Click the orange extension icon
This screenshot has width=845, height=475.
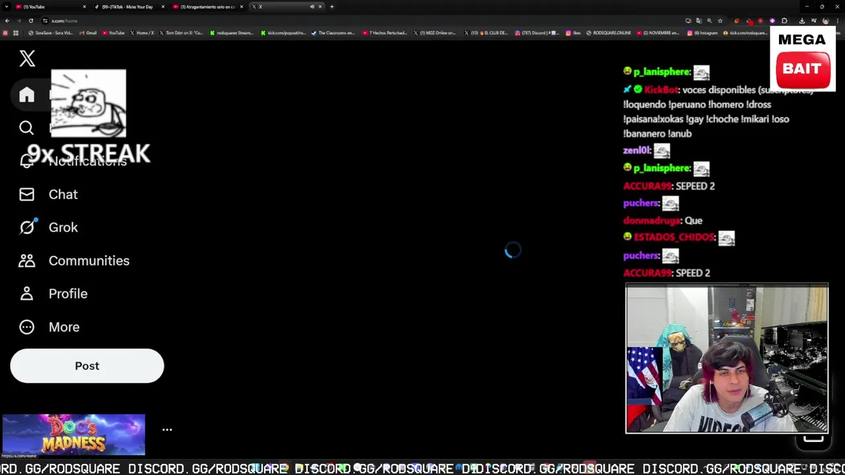737,21
